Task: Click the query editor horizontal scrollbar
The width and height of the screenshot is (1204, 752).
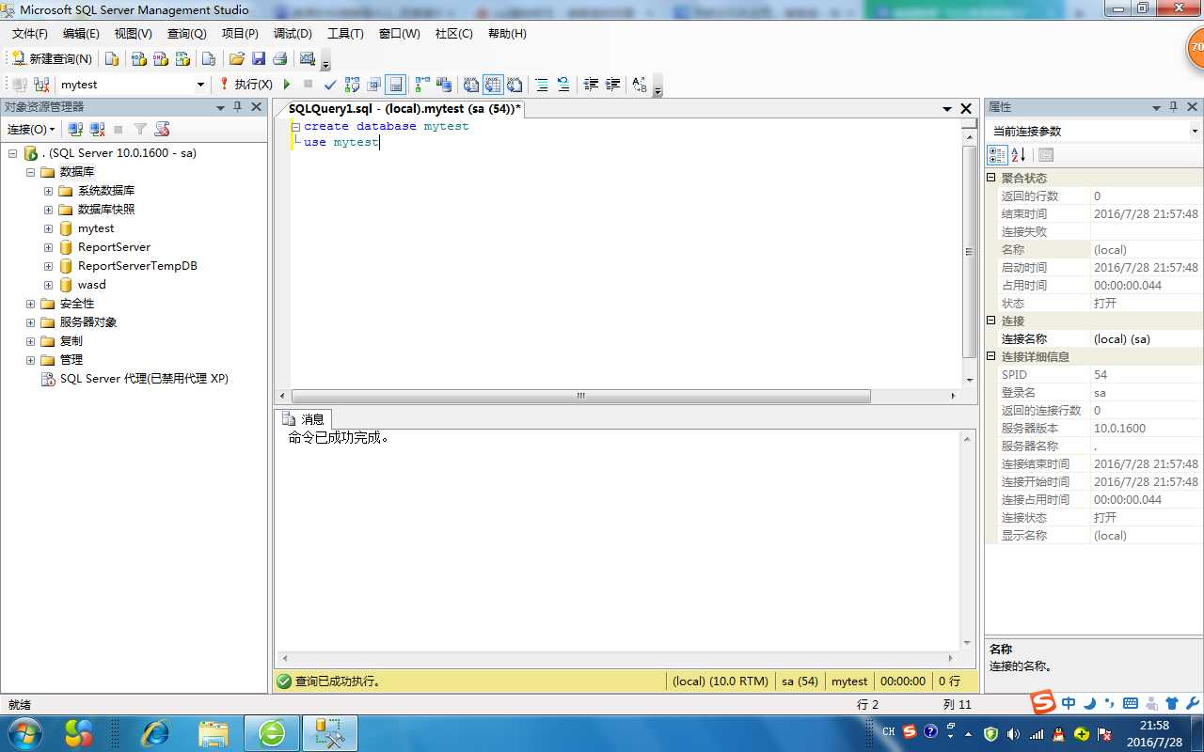Action: (x=580, y=396)
